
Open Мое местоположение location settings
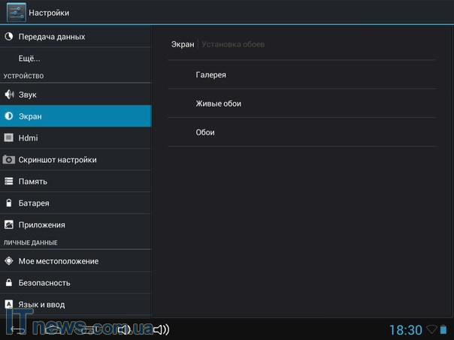pyautogui.click(x=58, y=261)
